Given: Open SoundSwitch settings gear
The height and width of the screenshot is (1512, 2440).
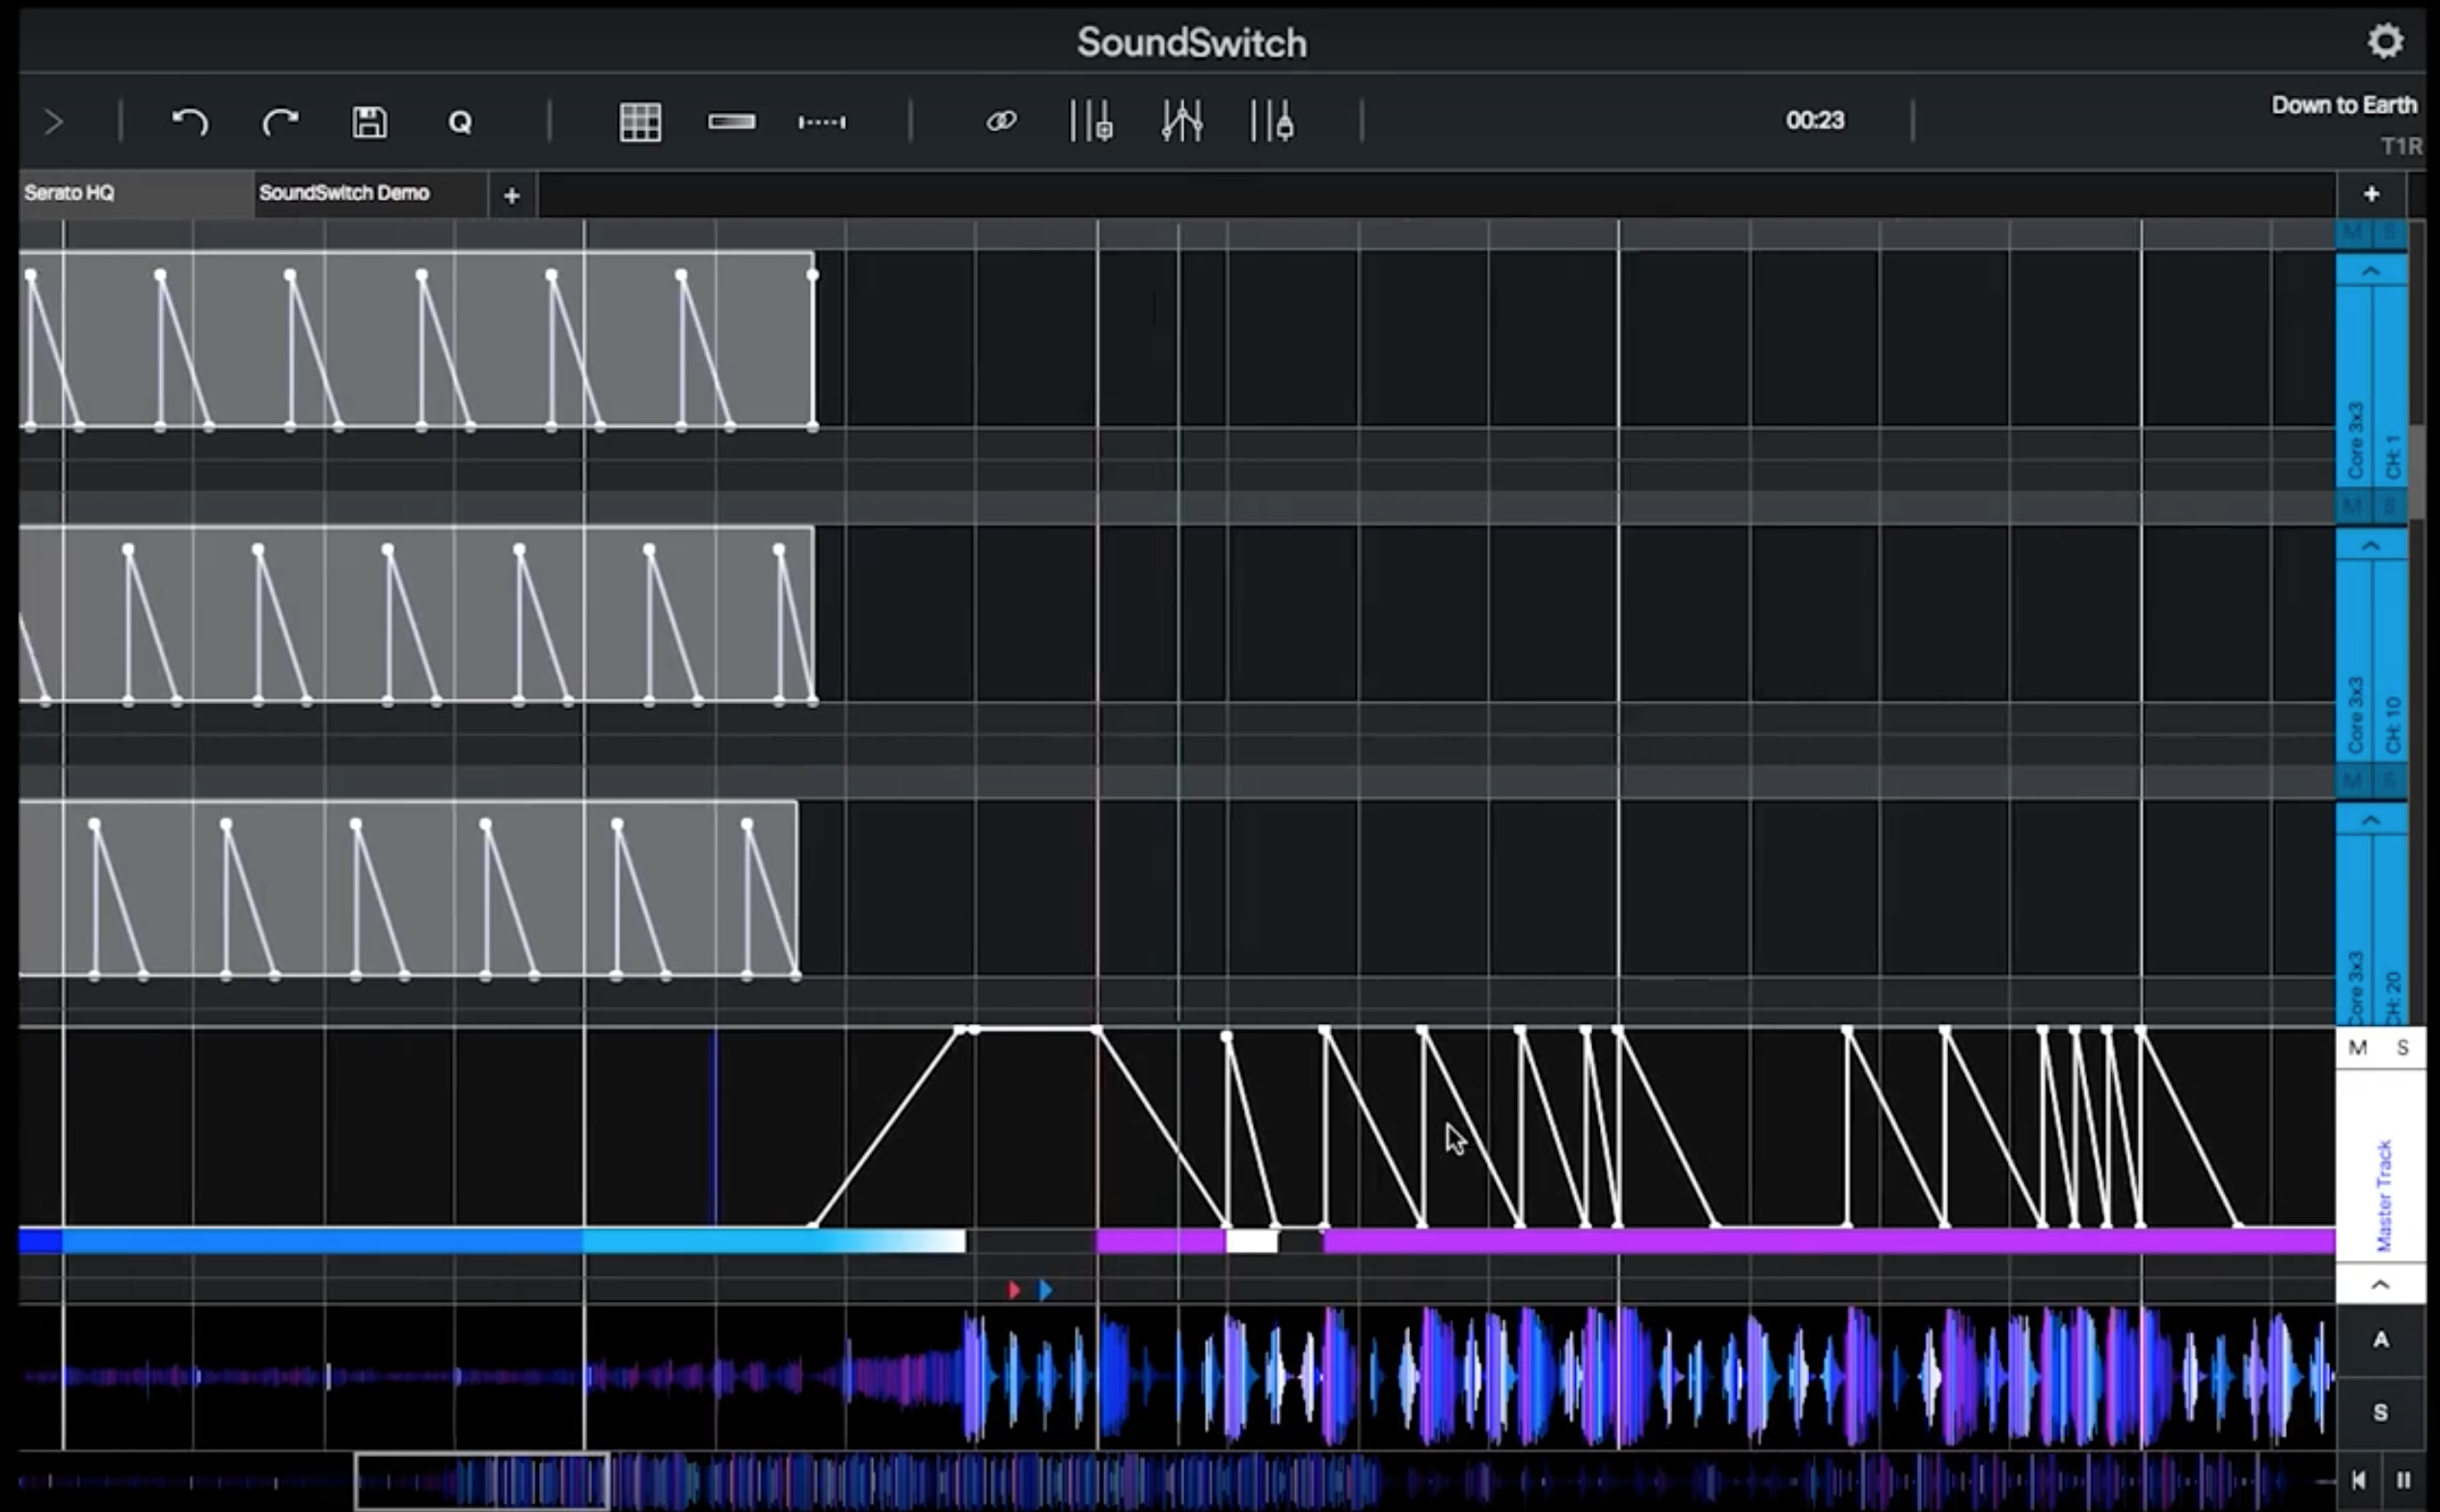Looking at the screenshot, I should pyautogui.click(x=2385, y=41).
